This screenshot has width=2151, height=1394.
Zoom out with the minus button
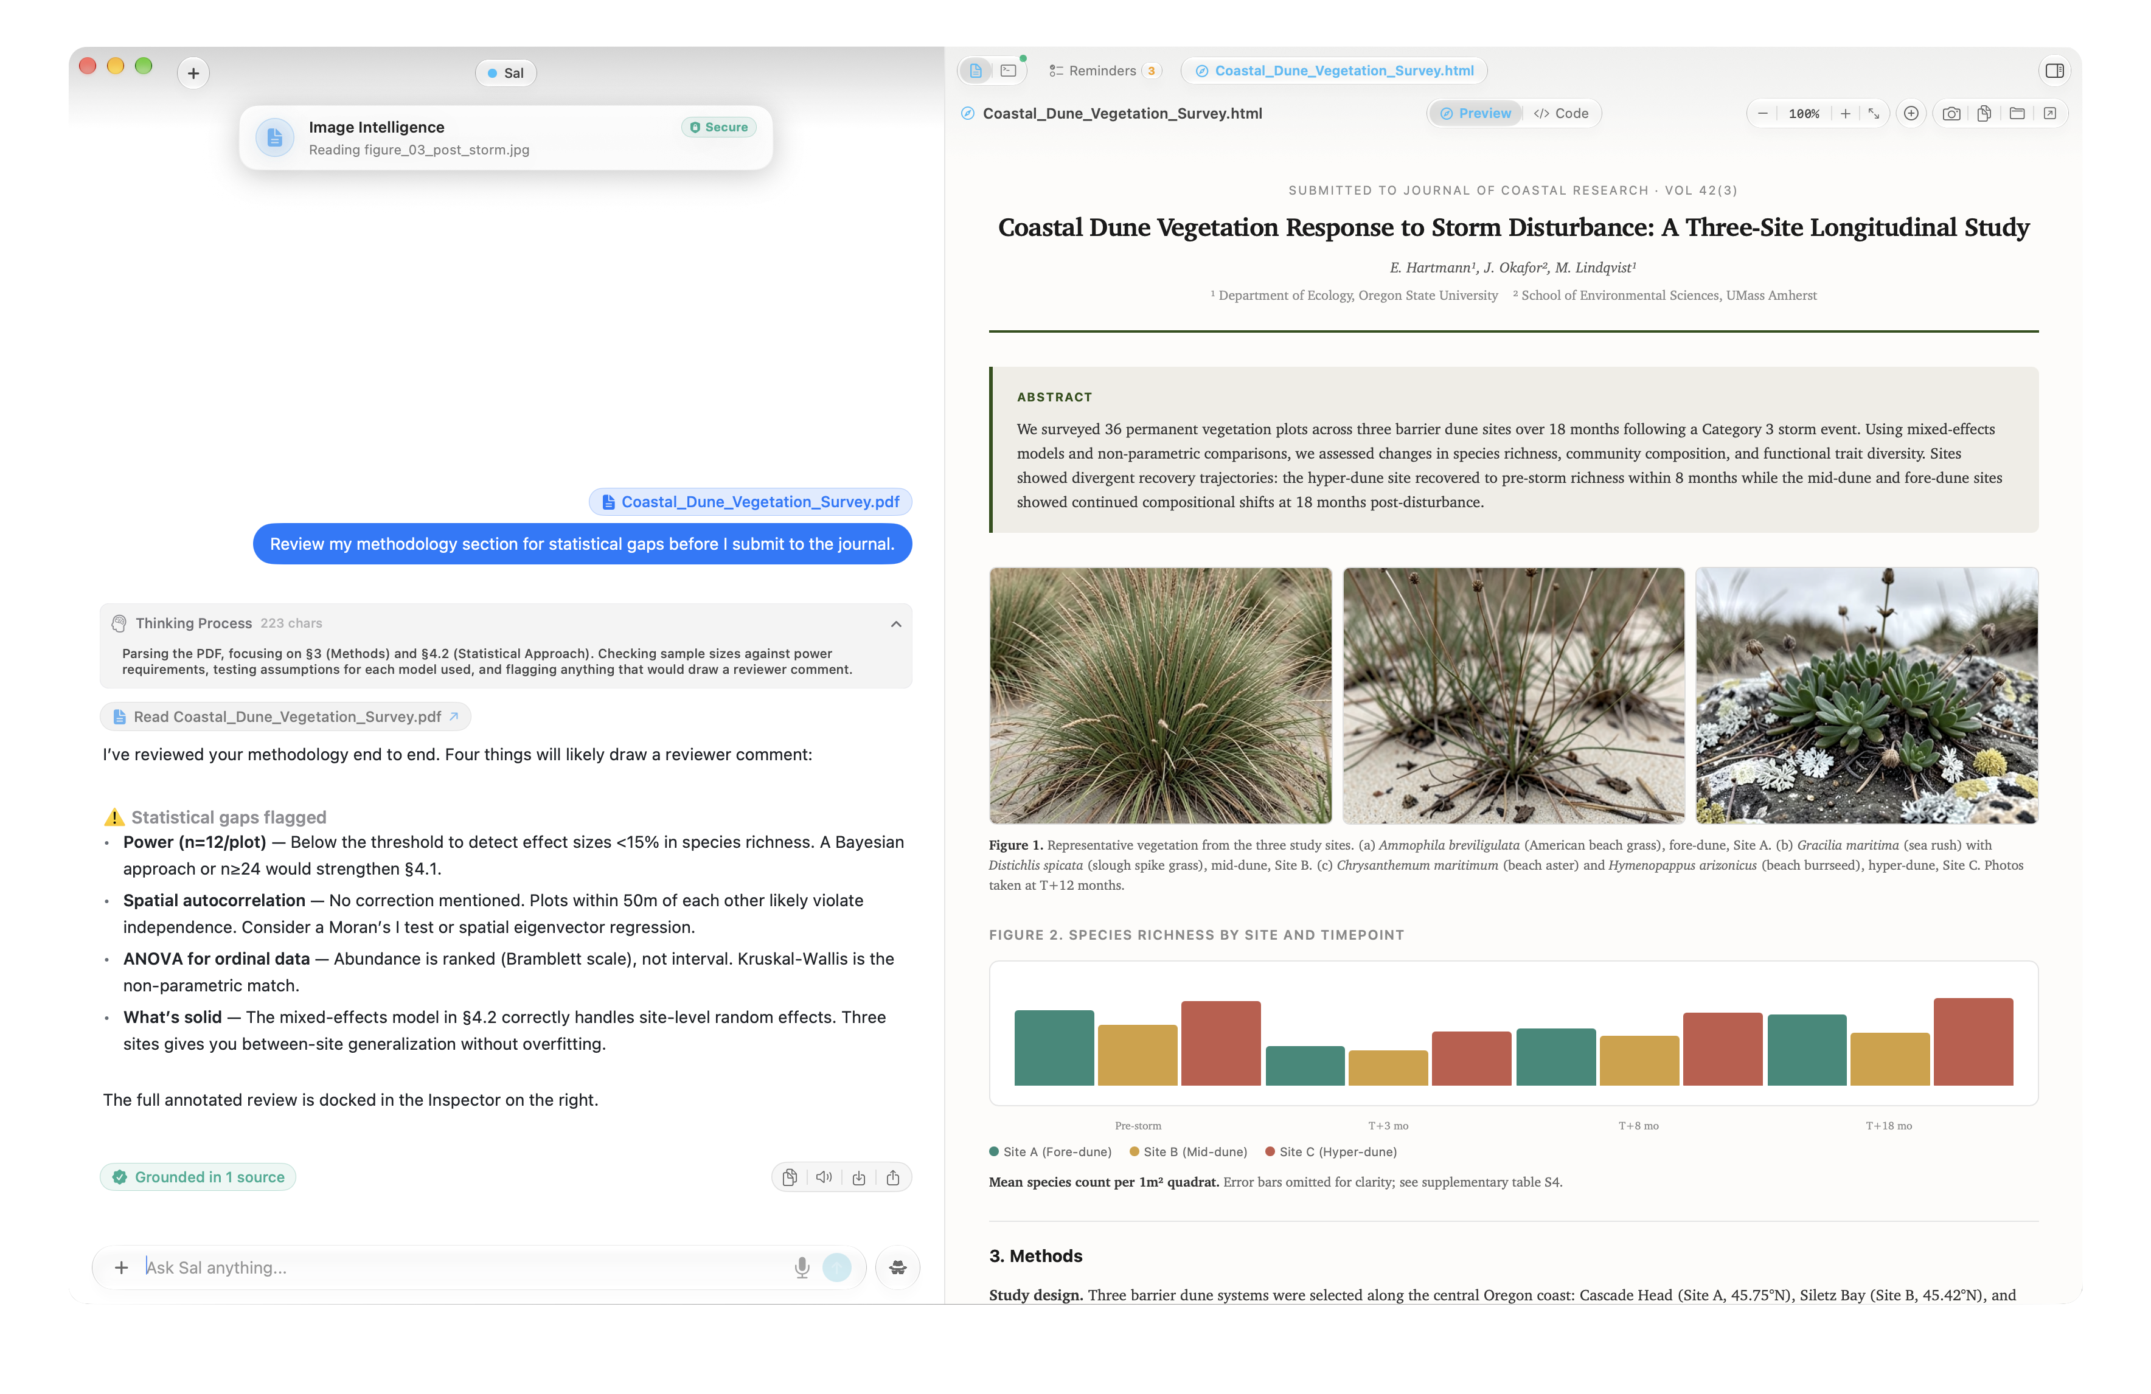tap(1762, 114)
